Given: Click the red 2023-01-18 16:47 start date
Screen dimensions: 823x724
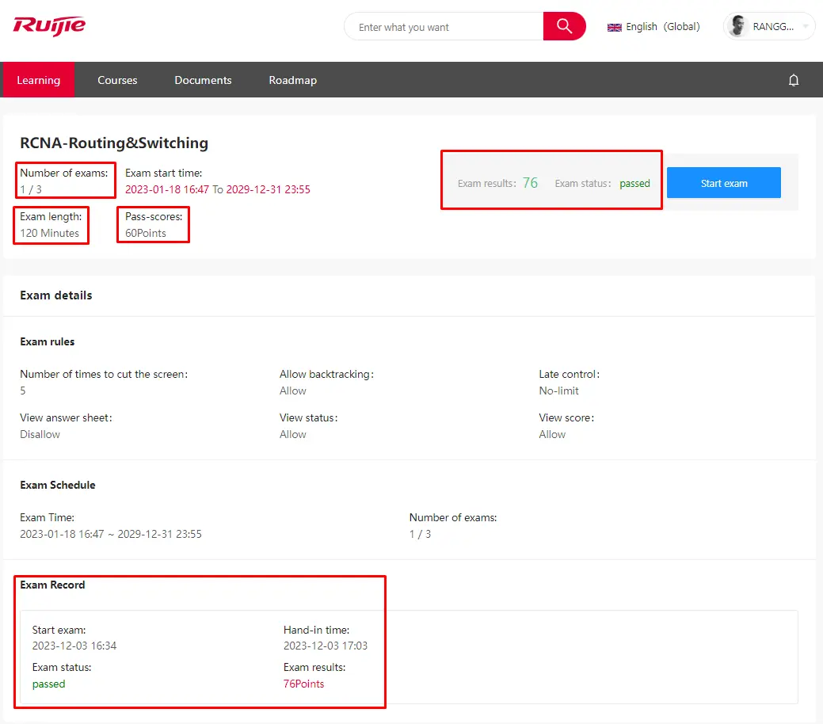Looking at the screenshot, I should tap(166, 189).
